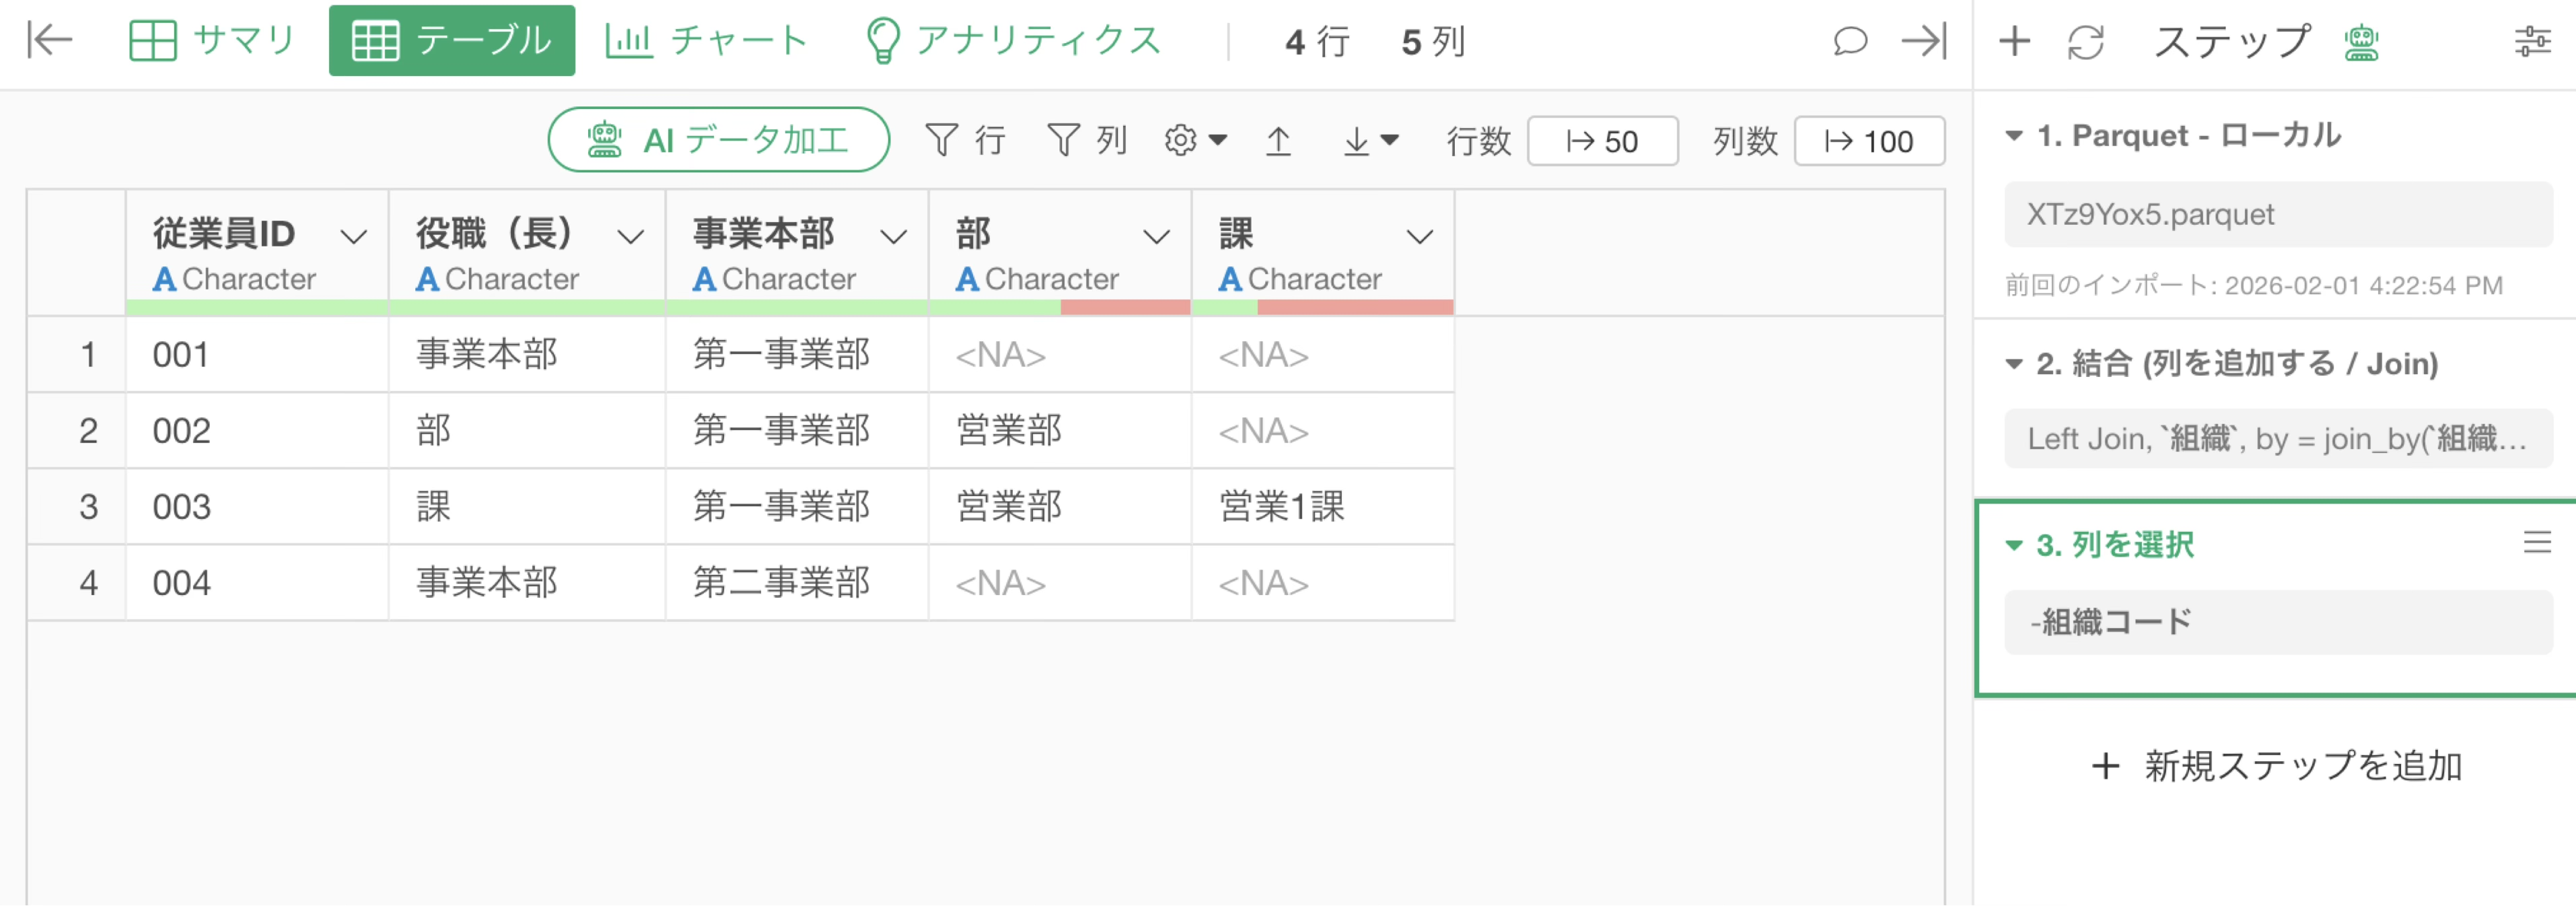Click the refresh steps icon
The image size is (2576, 906).
tap(2086, 42)
